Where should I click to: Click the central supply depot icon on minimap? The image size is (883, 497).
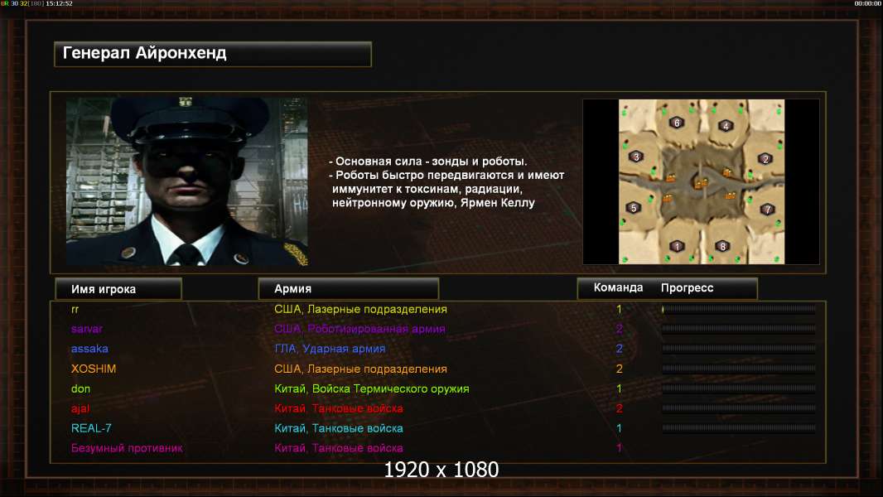pyautogui.click(x=700, y=183)
